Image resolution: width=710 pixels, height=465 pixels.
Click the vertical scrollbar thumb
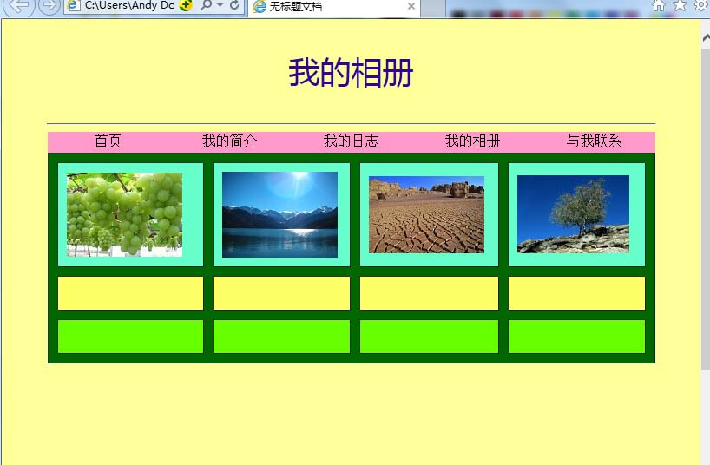pos(706,208)
